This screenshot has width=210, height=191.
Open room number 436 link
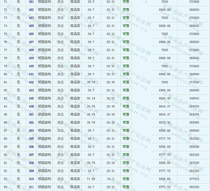(31, 106)
